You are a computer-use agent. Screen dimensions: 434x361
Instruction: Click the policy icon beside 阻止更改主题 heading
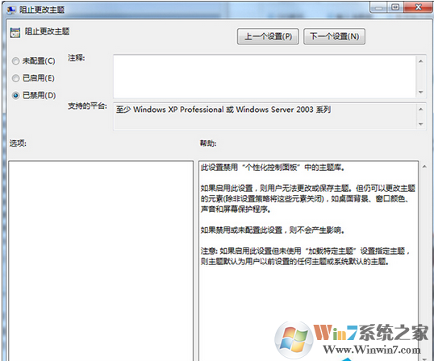coord(15,32)
